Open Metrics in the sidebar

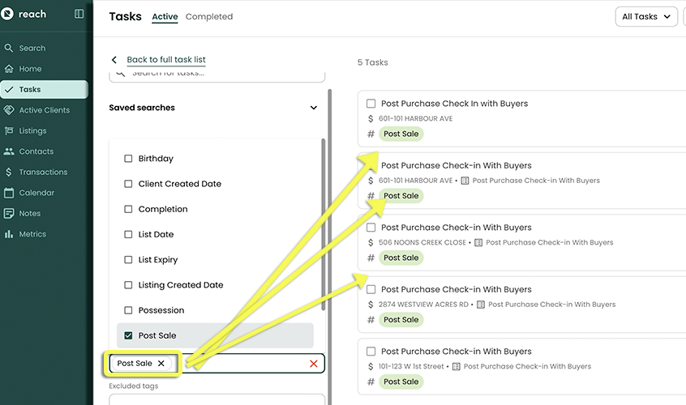(x=32, y=234)
